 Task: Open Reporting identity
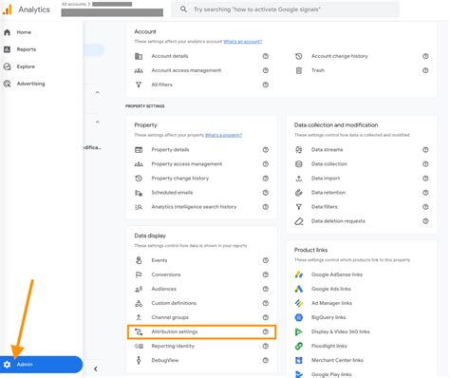click(173, 346)
